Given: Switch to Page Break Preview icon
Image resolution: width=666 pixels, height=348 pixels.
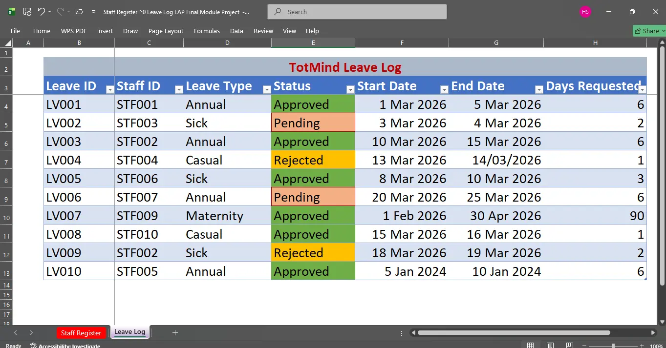Looking at the screenshot, I should (x=569, y=346).
